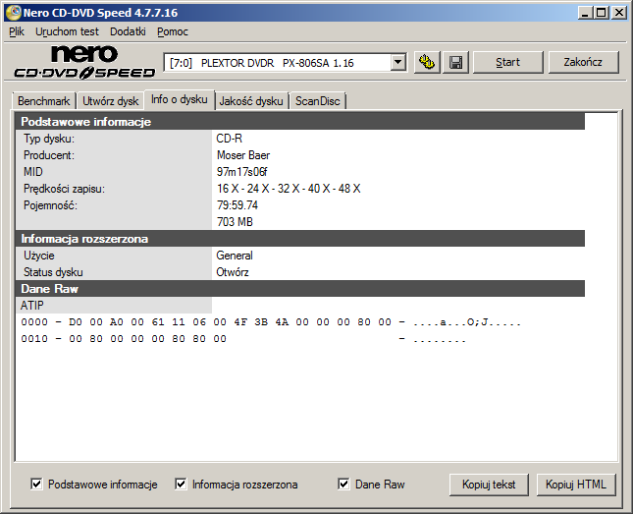
Task: Click the MID value 97m17s06f
Action: point(241,172)
